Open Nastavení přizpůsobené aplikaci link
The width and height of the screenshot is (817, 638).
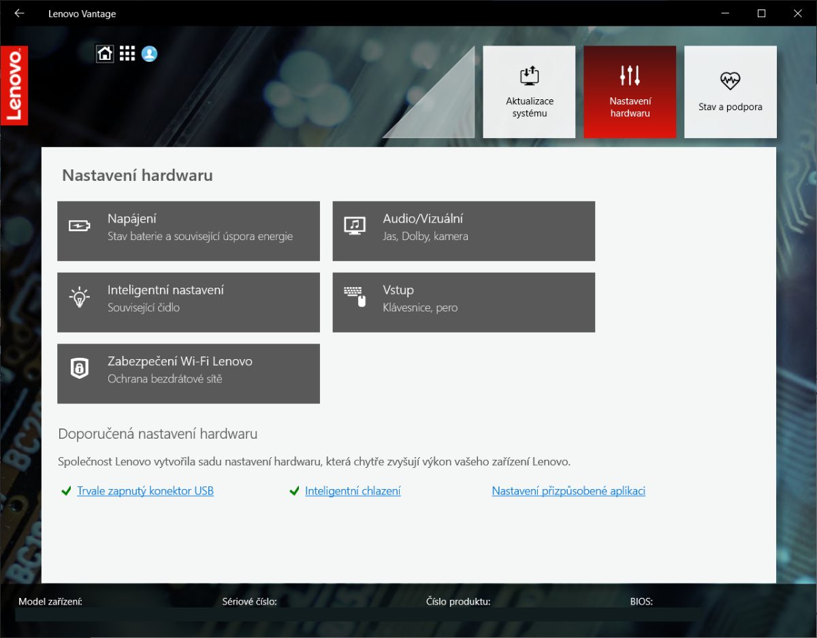click(568, 491)
